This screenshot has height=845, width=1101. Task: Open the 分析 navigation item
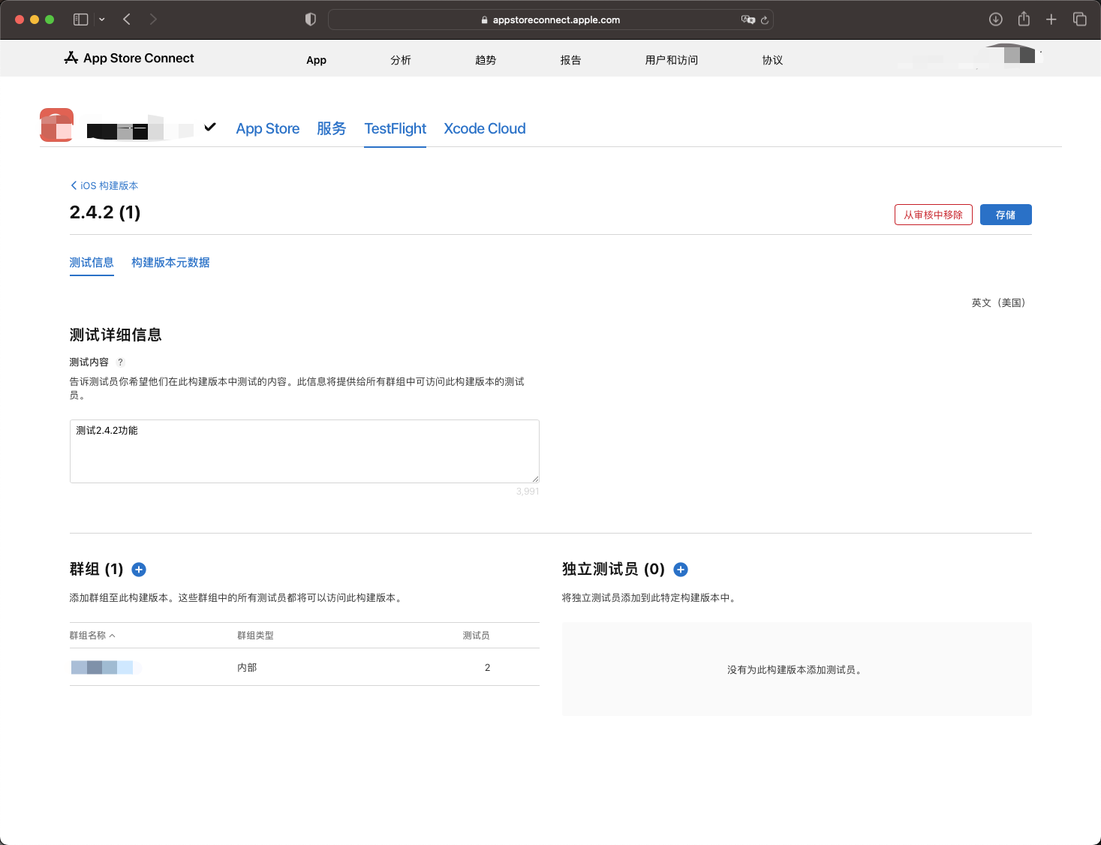(401, 60)
